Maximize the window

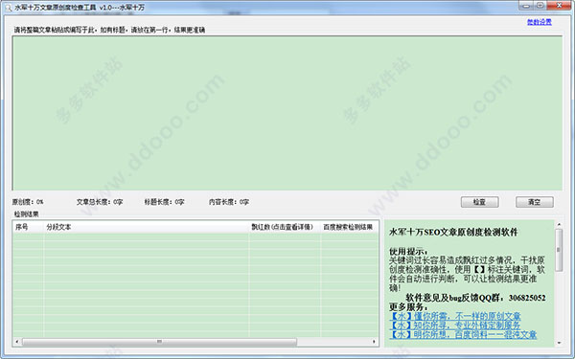click(540, 6)
